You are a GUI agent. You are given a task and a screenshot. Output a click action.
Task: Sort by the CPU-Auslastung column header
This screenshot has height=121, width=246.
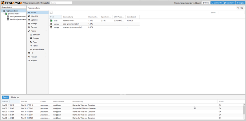coord(119,17)
